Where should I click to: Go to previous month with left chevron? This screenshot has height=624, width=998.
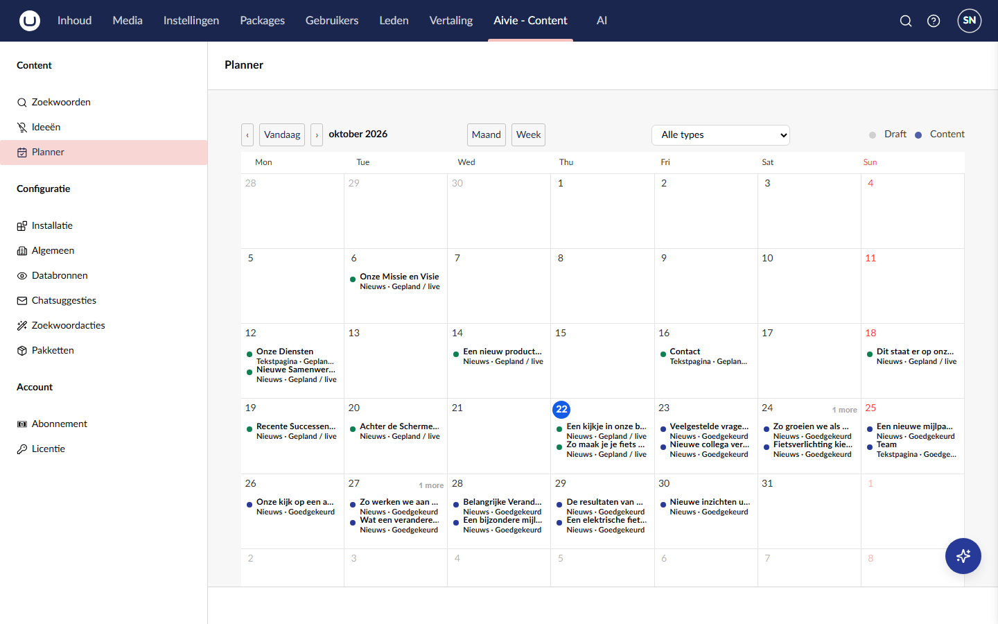pos(247,135)
